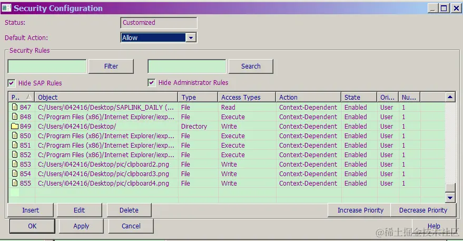The image size is (463, 241).
Task: Click the Search button
Action: [x=251, y=66]
